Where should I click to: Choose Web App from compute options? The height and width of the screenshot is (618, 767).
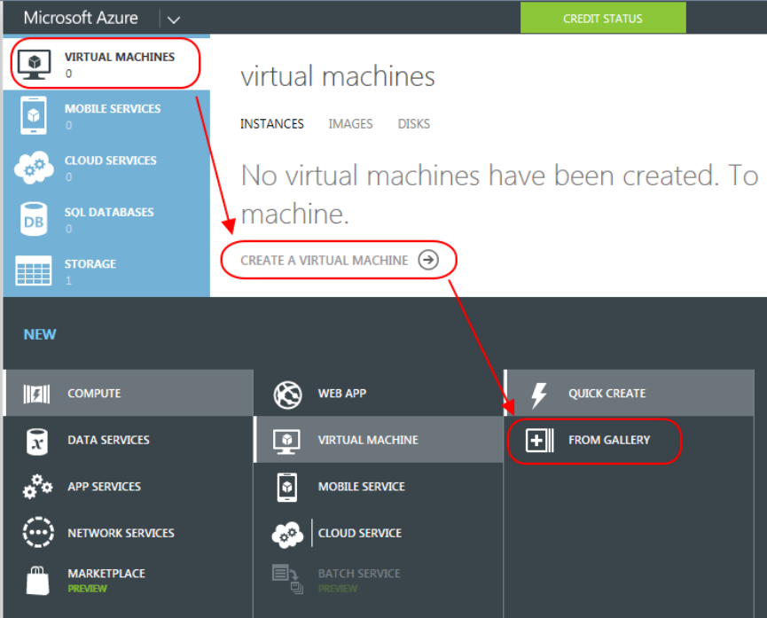point(380,393)
